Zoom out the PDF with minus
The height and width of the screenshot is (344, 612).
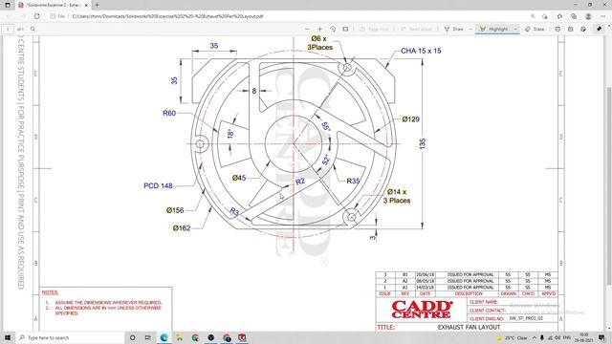coord(307,29)
